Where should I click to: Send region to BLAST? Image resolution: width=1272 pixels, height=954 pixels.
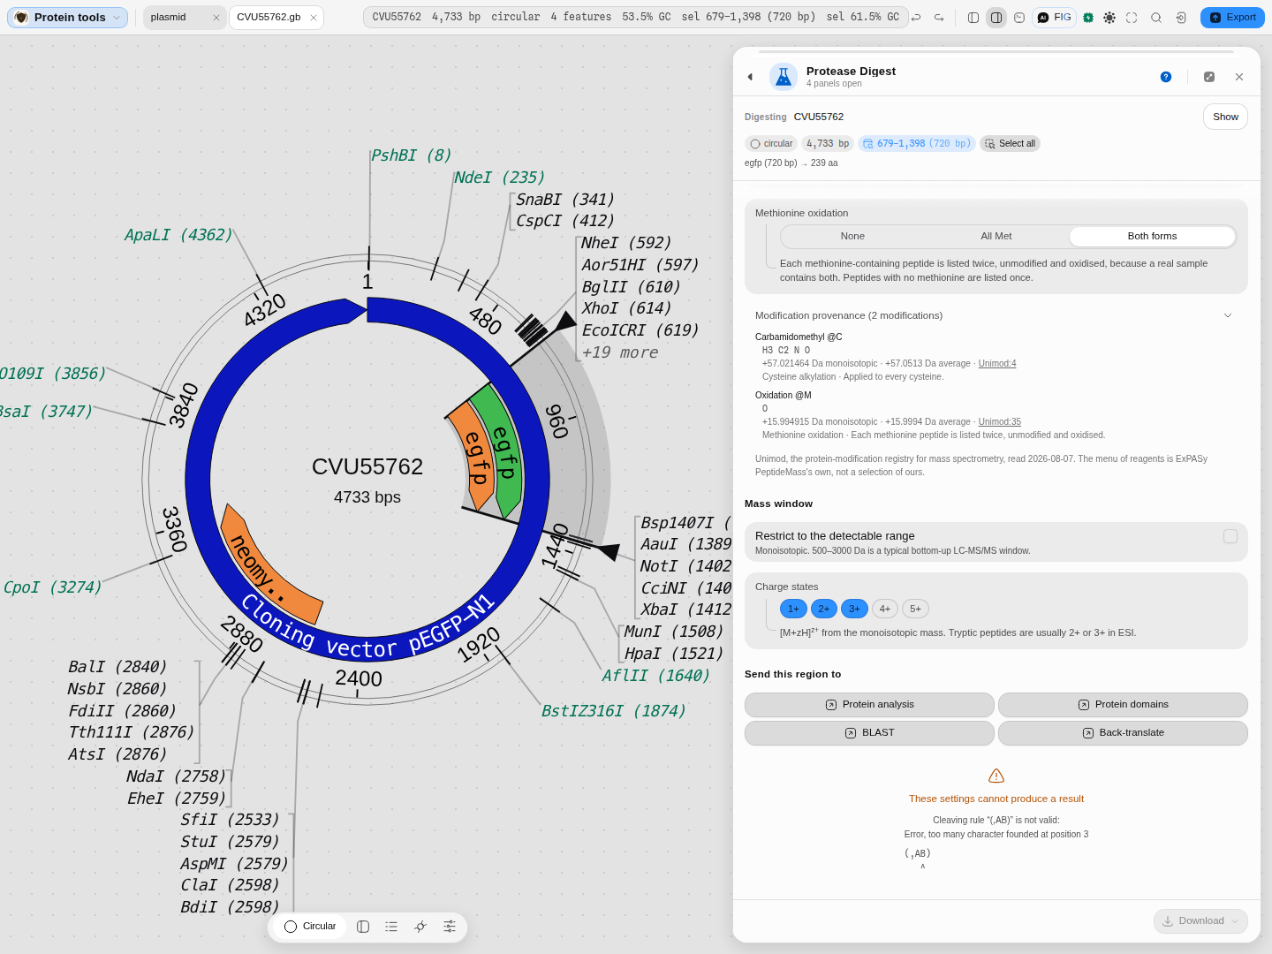click(x=869, y=733)
